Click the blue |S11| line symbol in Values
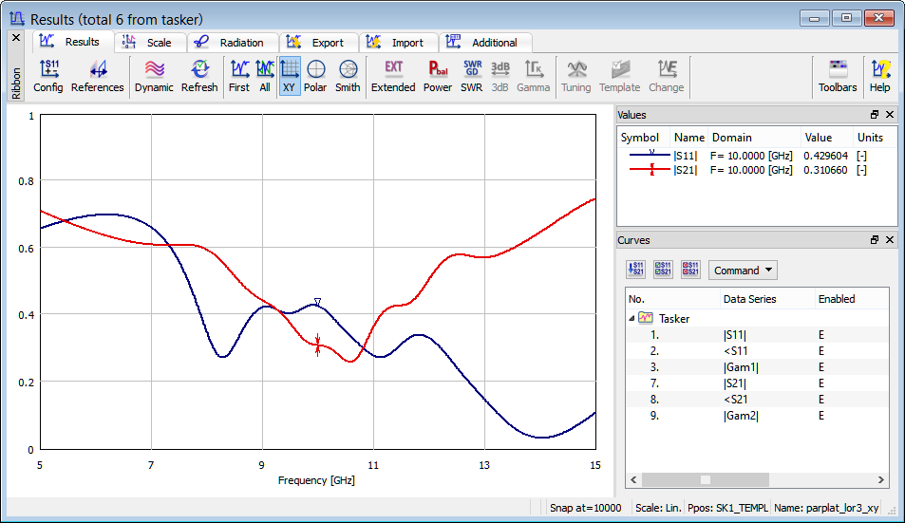 (650, 155)
